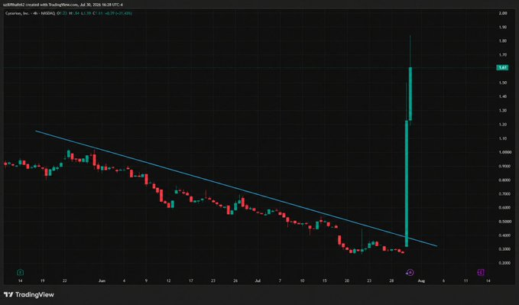
Task: Click the 1.20 price axis label
Action: pos(503,125)
